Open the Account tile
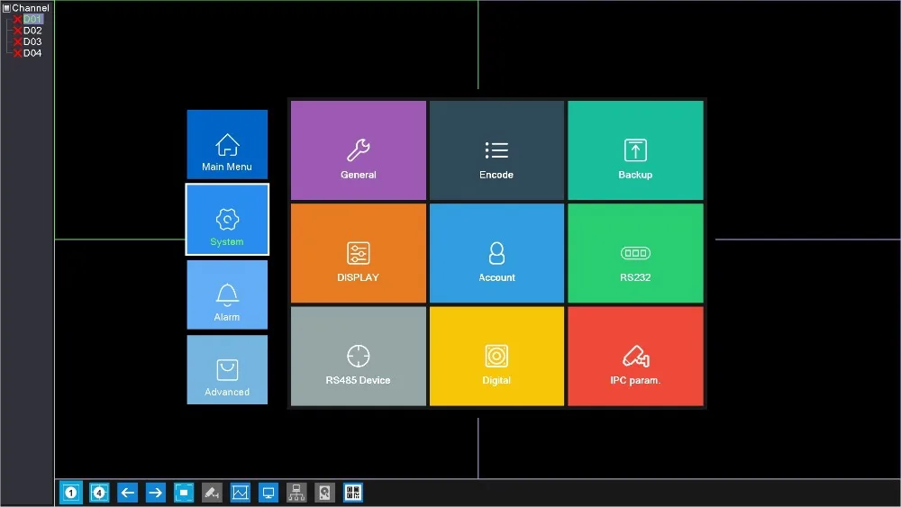This screenshot has height=507, width=901. point(496,253)
